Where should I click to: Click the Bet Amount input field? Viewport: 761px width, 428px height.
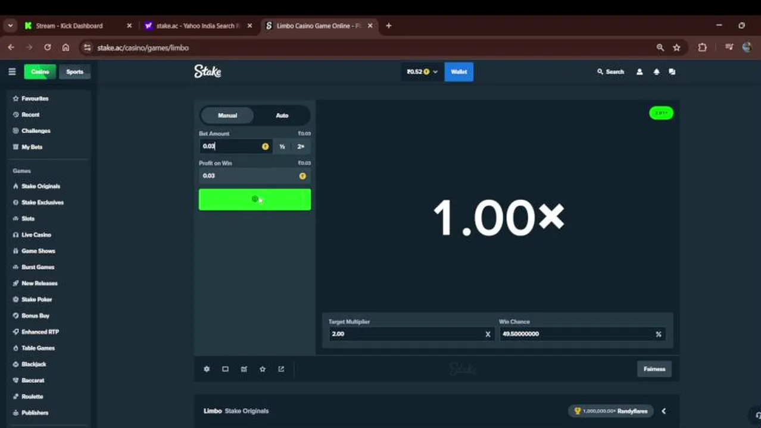[x=235, y=146]
